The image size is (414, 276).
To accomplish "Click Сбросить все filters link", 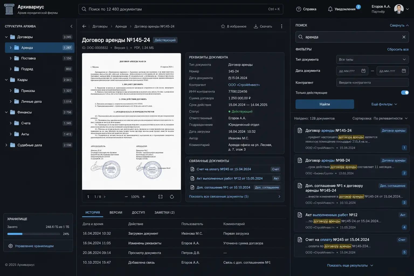I will [398, 49].
